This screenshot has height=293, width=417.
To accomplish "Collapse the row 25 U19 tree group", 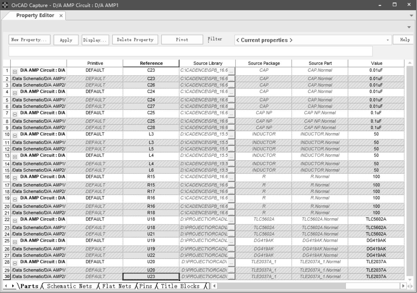I will click(x=15, y=242).
